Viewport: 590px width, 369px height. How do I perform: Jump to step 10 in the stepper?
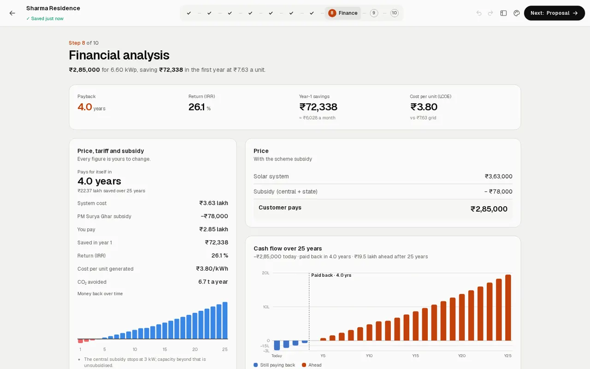tap(394, 13)
